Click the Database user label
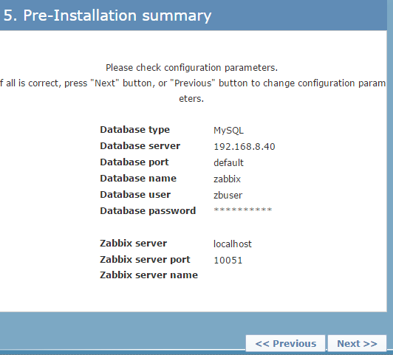This screenshot has width=393, height=355. (x=135, y=195)
